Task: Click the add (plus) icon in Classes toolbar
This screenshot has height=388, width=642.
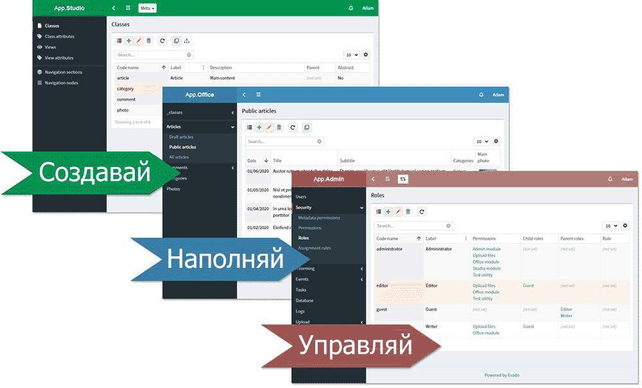Action: (128, 40)
